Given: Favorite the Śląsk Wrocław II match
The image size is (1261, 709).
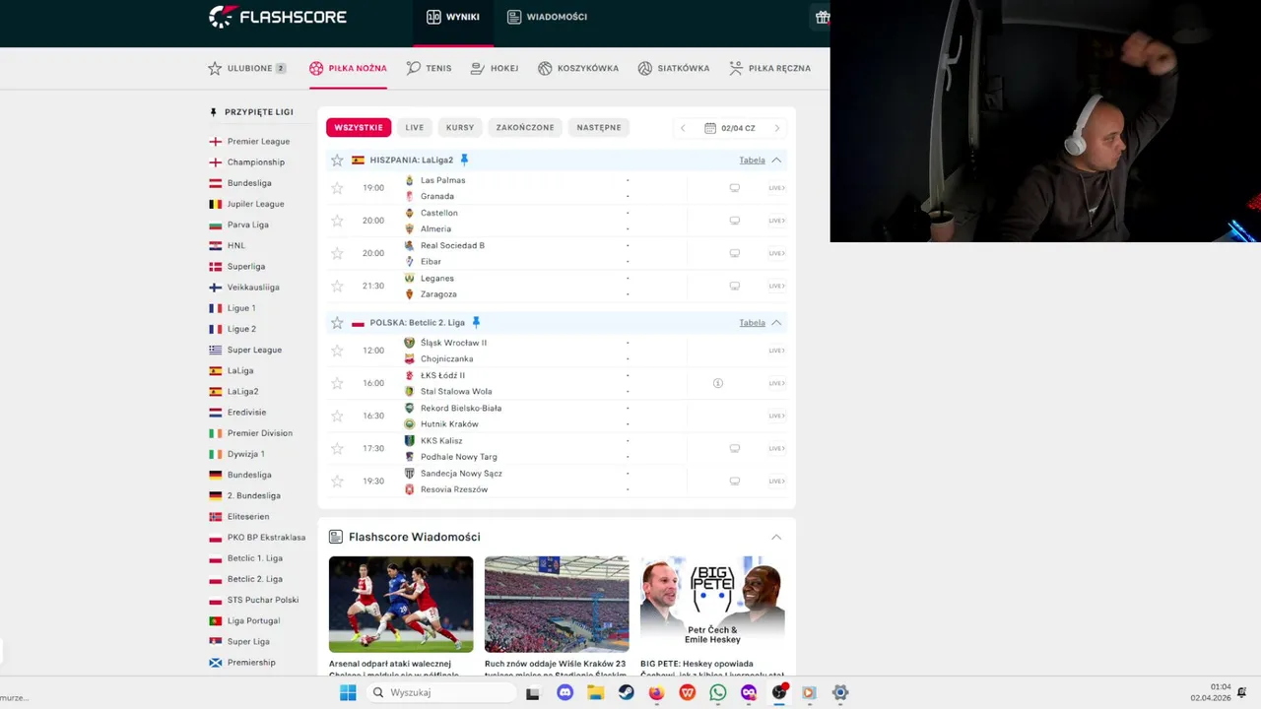Looking at the screenshot, I should (337, 351).
